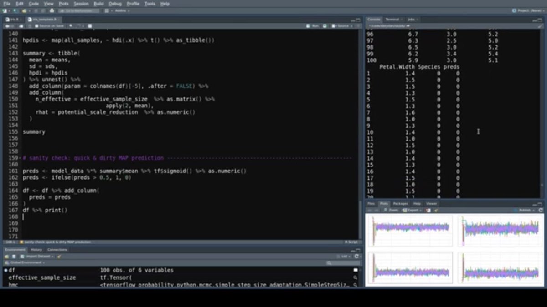
Task: Open the Help menu
Action: [x=165, y=4]
